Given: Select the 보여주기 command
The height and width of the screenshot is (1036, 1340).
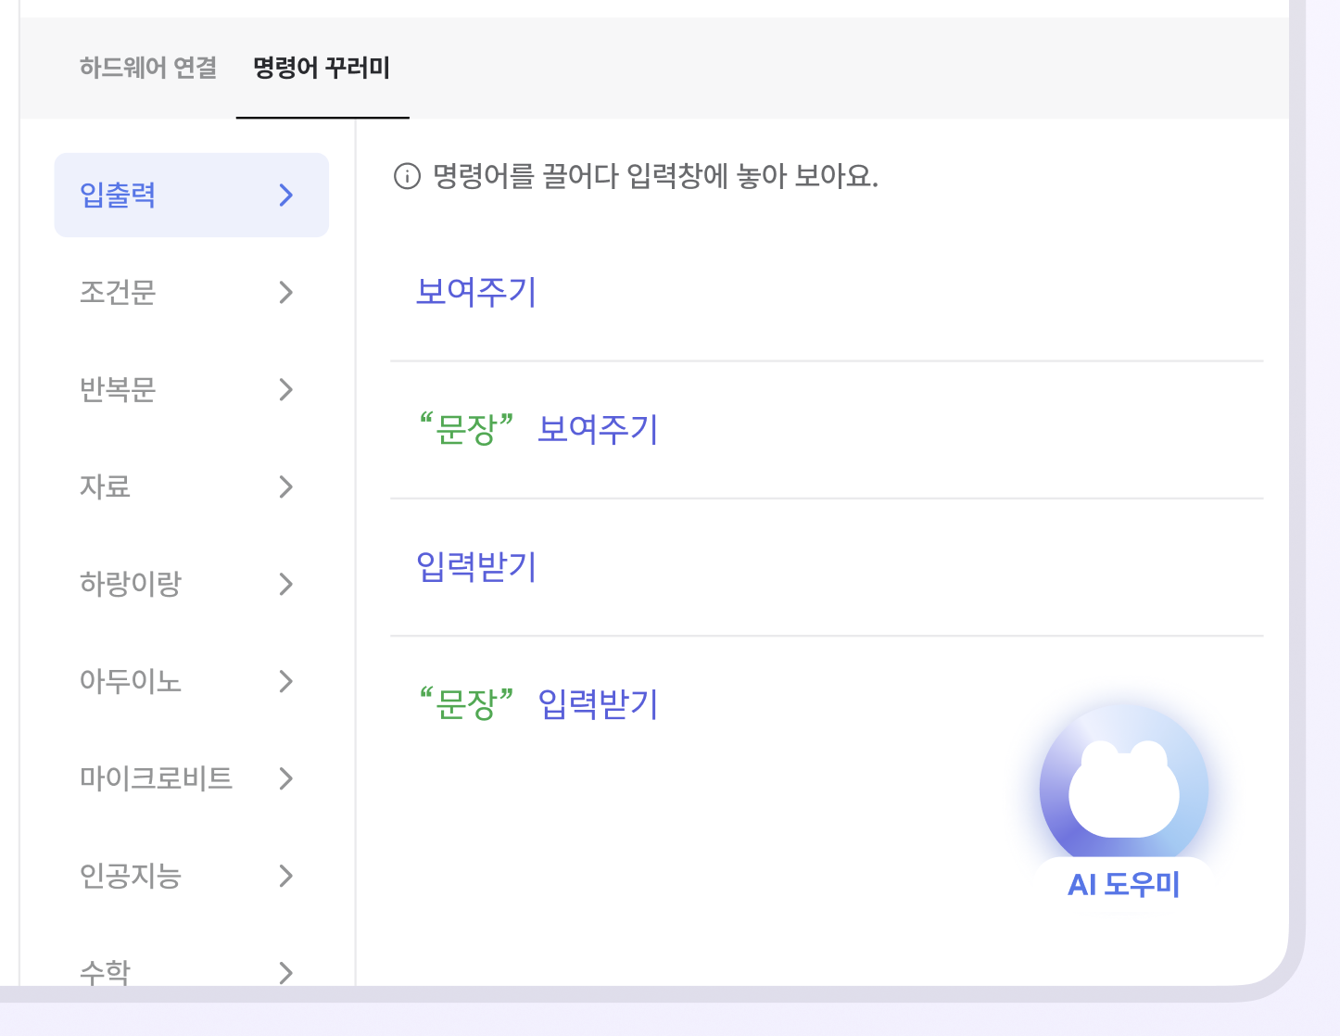Looking at the screenshot, I should click(476, 292).
